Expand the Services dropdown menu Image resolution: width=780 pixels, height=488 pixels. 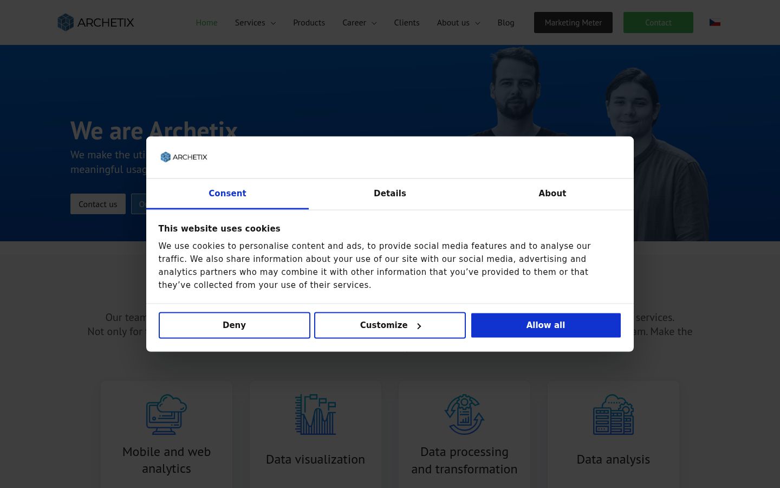(255, 22)
